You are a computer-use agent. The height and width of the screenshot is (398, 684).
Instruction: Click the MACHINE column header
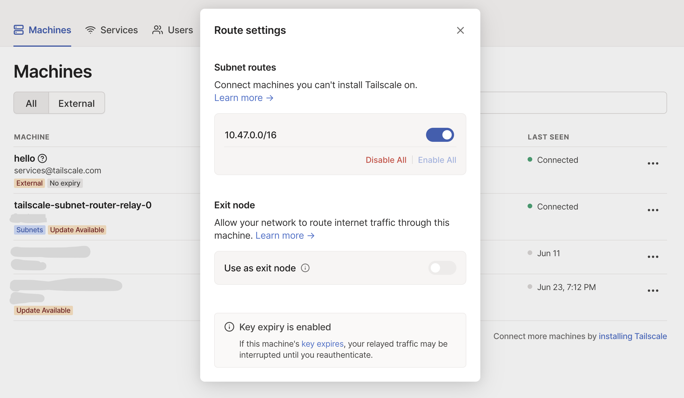tap(32, 137)
